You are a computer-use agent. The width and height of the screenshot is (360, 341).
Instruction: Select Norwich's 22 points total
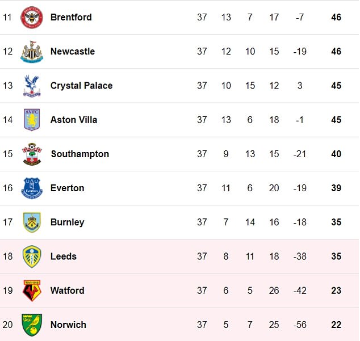(336, 325)
